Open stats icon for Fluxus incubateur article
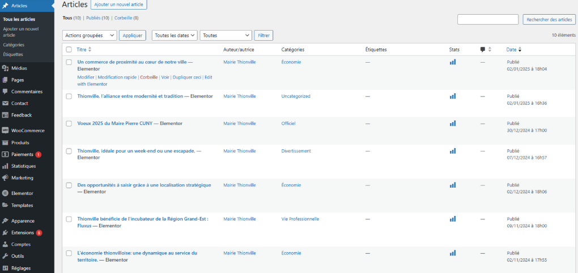578x273 pixels. click(x=453, y=219)
